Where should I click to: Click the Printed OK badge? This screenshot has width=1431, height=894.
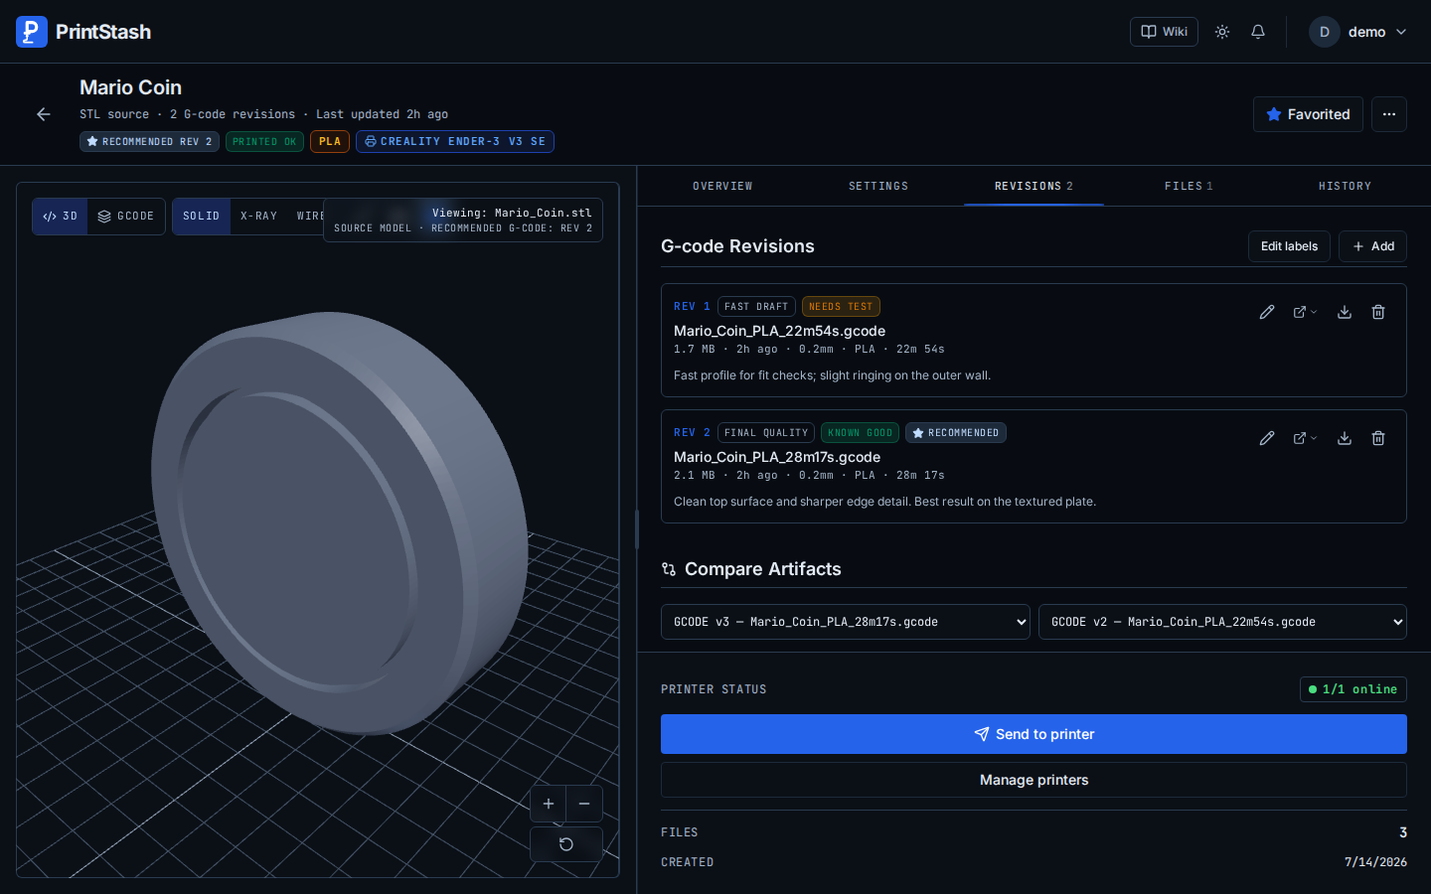pyautogui.click(x=264, y=142)
